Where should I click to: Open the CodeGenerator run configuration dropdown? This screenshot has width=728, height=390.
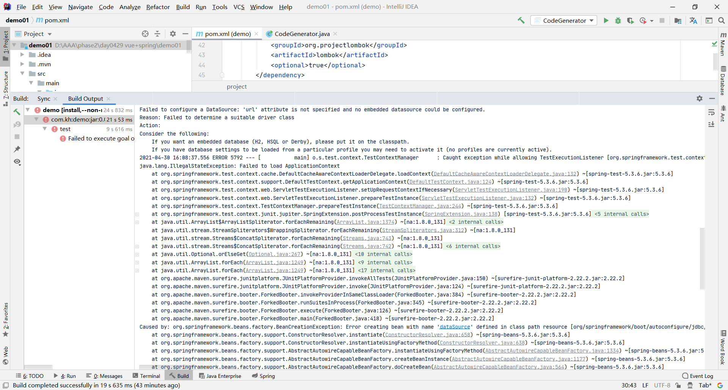pos(564,20)
